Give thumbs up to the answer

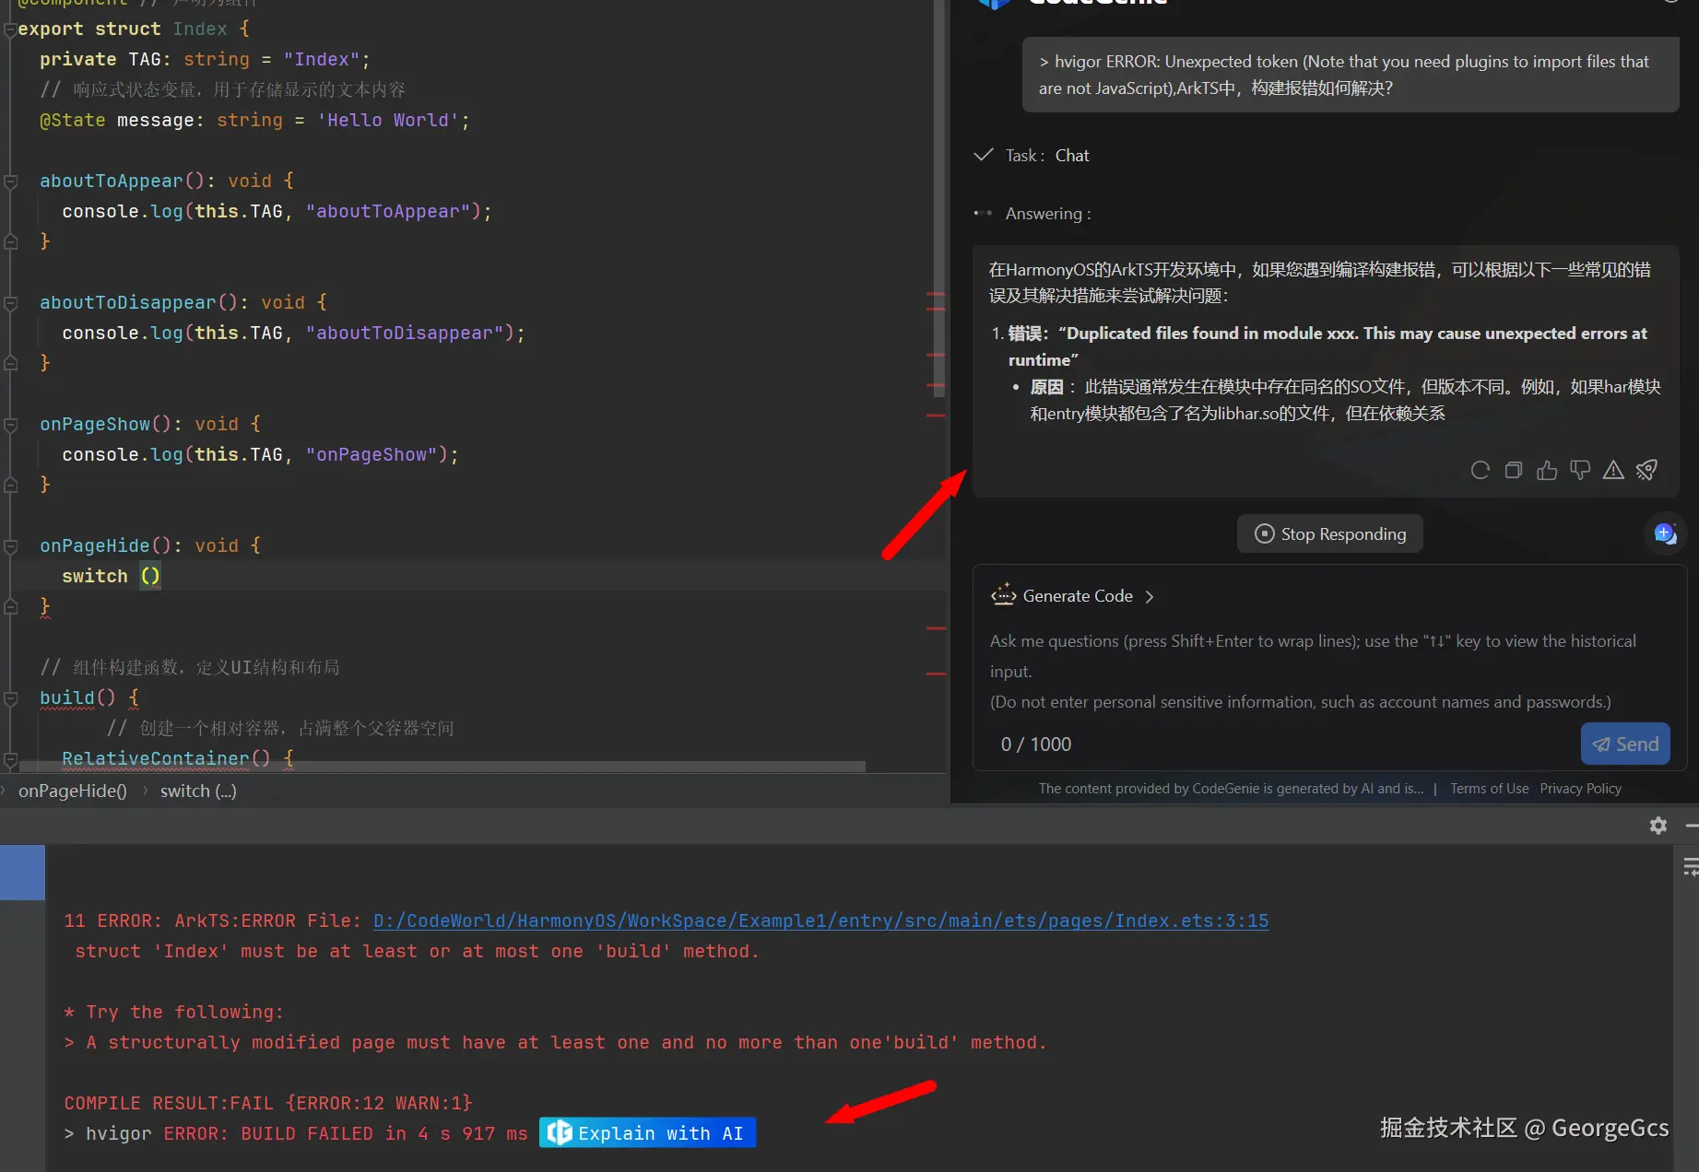[1546, 471]
